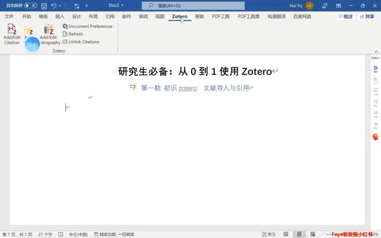Open Customize Quick Access Toolbar dropdown
The height and width of the screenshot is (238, 381).
pyautogui.click(x=87, y=6)
